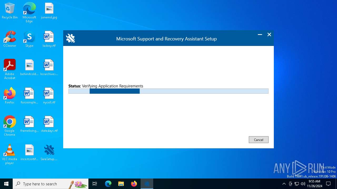Select Google Chrome desktop shortcut
This screenshot has width=337, height=189.
click(10, 126)
